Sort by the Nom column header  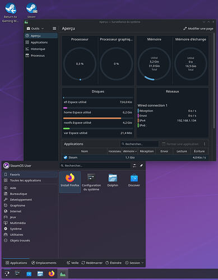85,151
